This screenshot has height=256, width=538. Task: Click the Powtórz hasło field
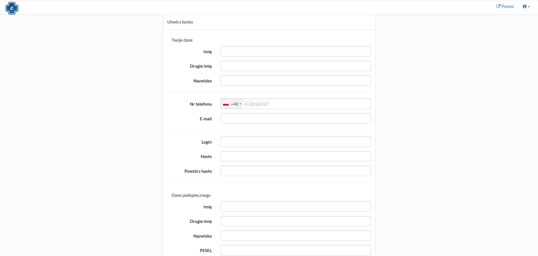click(x=295, y=171)
